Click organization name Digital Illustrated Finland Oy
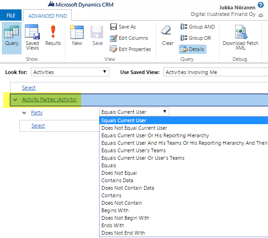Image resolution: width=268 pixels, height=238 pixels. (x=223, y=15)
